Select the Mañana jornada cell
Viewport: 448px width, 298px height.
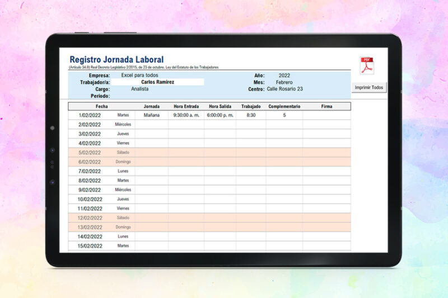pos(151,115)
